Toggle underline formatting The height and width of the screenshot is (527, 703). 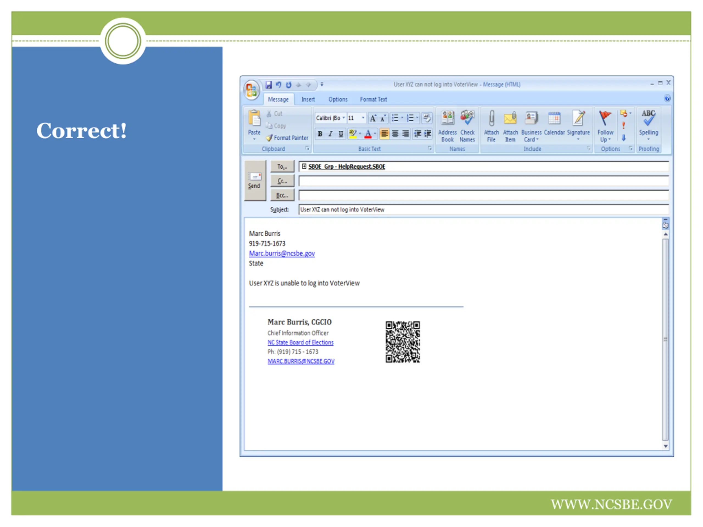click(x=341, y=134)
